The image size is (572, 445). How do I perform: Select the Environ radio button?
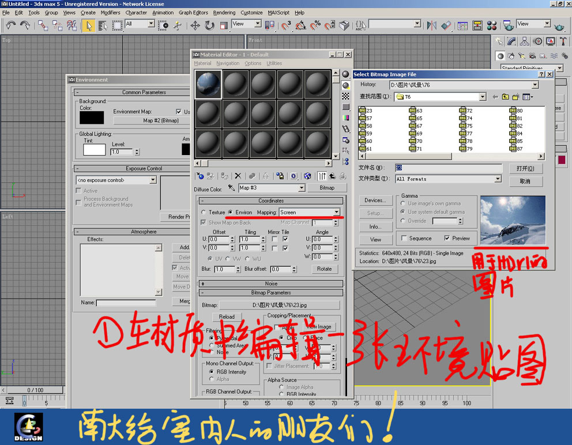click(x=230, y=212)
